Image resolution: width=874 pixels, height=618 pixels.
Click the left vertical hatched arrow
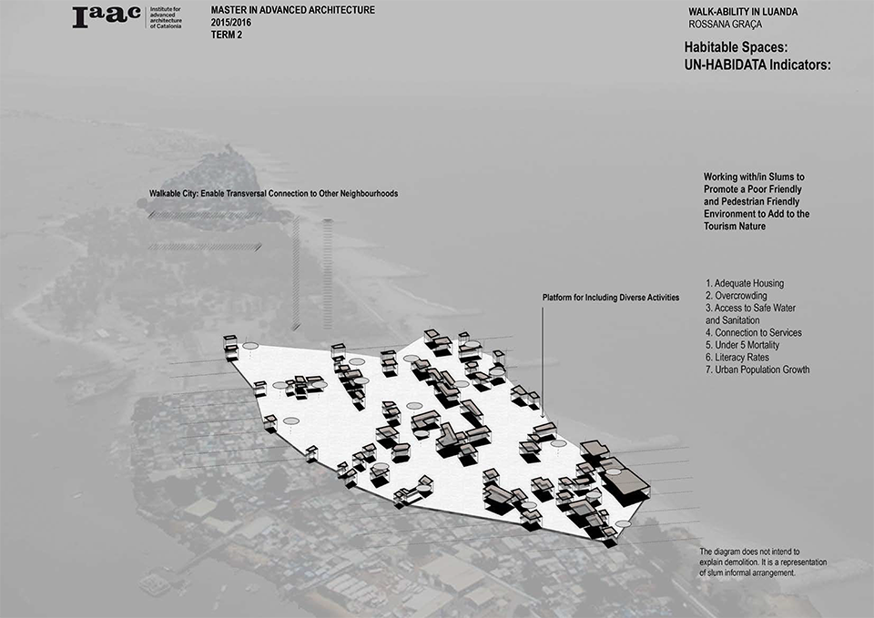tap(296, 273)
